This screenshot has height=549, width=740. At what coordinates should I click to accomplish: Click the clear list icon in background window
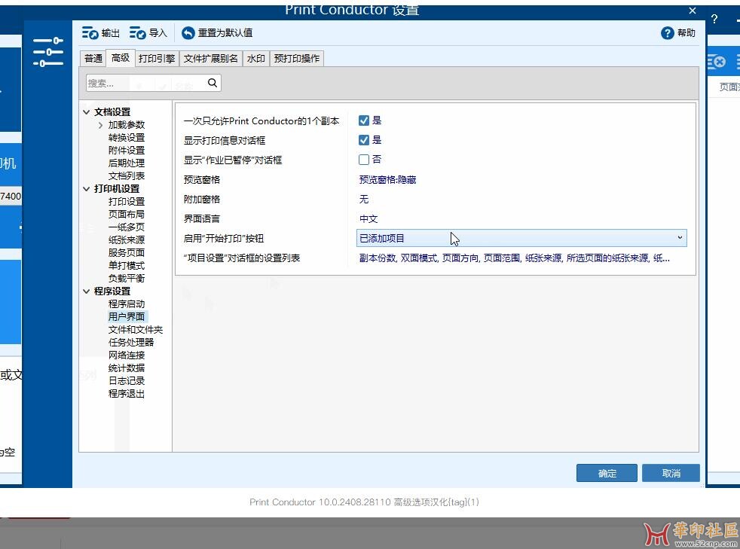(717, 61)
